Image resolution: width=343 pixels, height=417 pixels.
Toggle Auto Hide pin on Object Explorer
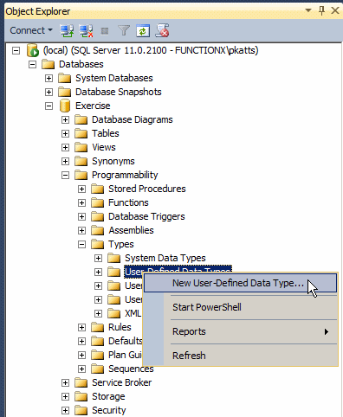pos(321,10)
